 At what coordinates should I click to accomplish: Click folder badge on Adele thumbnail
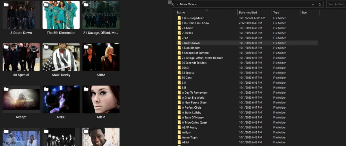pyautogui.click(x=86, y=89)
